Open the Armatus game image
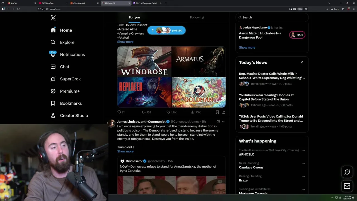The height and width of the screenshot is (201, 357). (199, 61)
